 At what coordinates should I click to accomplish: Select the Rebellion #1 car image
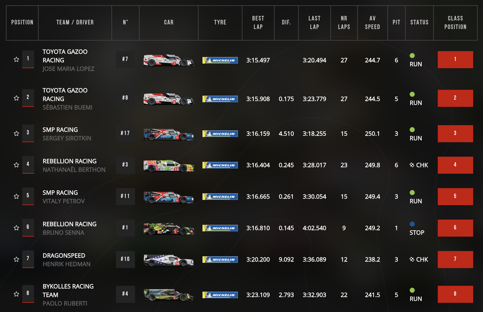(x=169, y=228)
